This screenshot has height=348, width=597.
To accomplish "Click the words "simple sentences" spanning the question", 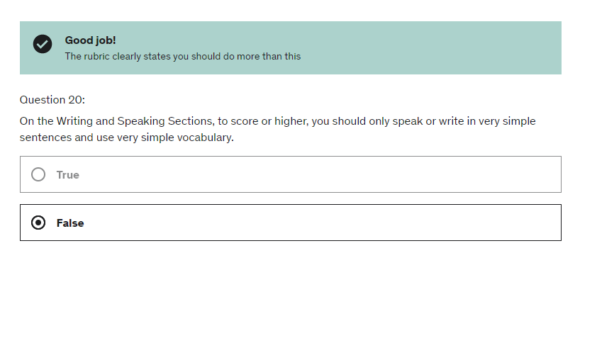I will [x=520, y=121].
